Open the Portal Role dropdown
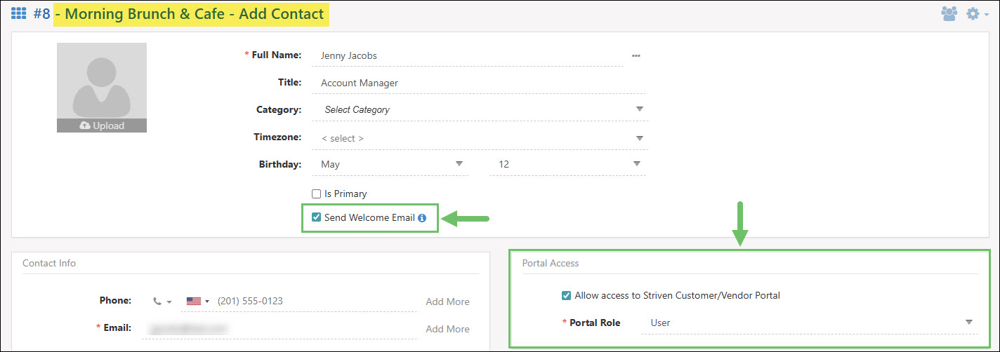 click(806, 323)
